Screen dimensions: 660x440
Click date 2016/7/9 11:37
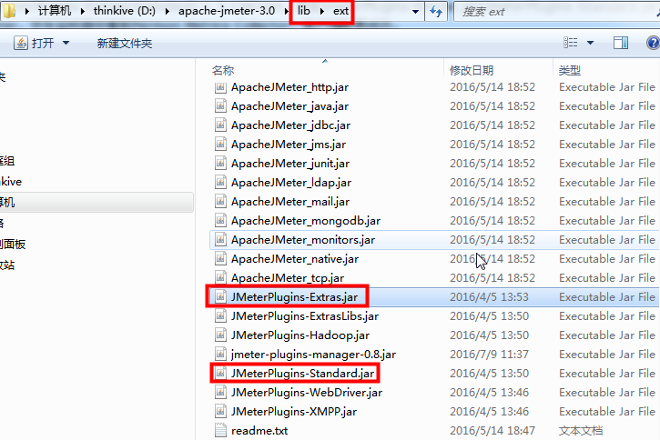point(489,355)
